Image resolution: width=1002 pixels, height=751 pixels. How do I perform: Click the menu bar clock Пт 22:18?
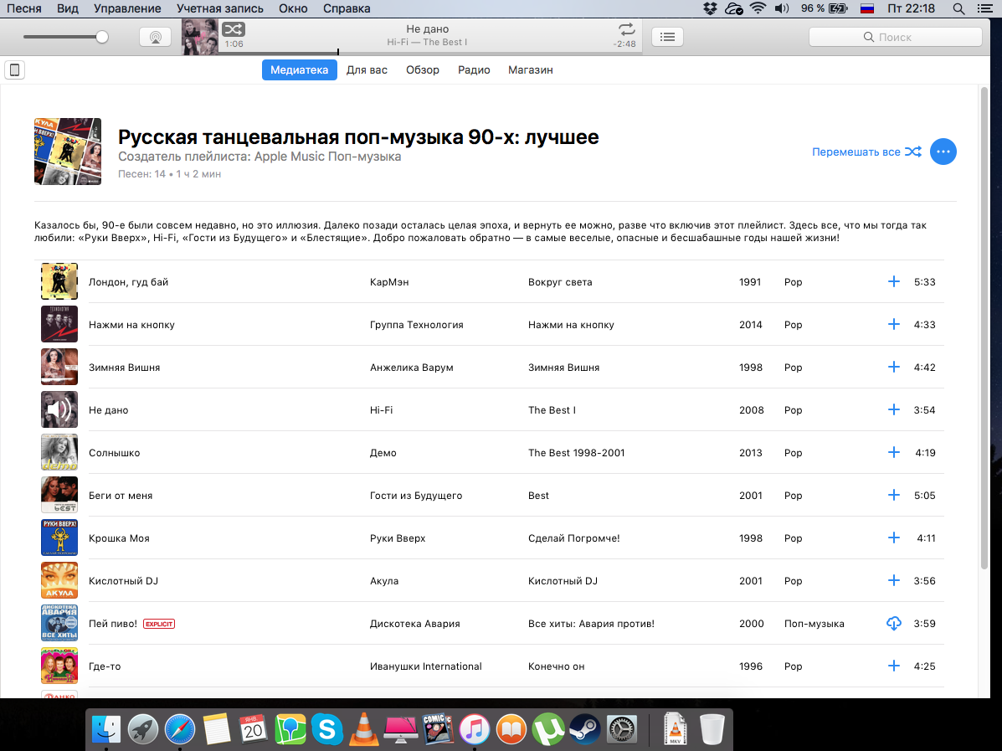click(911, 8)
